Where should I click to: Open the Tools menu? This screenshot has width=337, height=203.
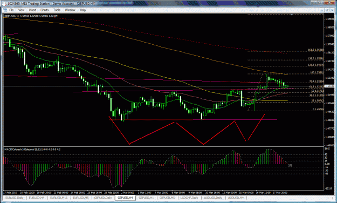57,10
